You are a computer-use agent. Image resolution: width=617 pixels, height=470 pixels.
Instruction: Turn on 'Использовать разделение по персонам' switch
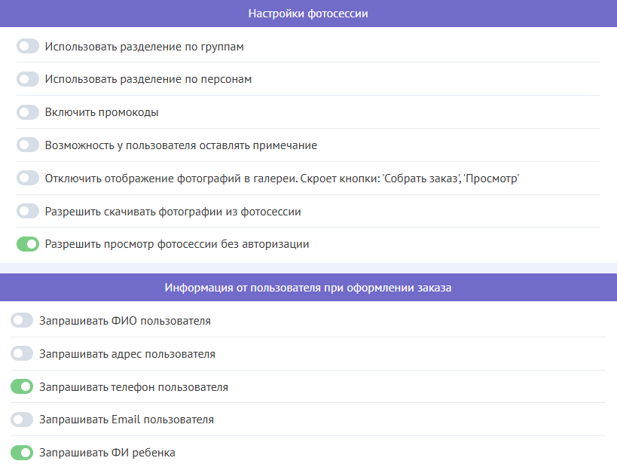(28, 79)
